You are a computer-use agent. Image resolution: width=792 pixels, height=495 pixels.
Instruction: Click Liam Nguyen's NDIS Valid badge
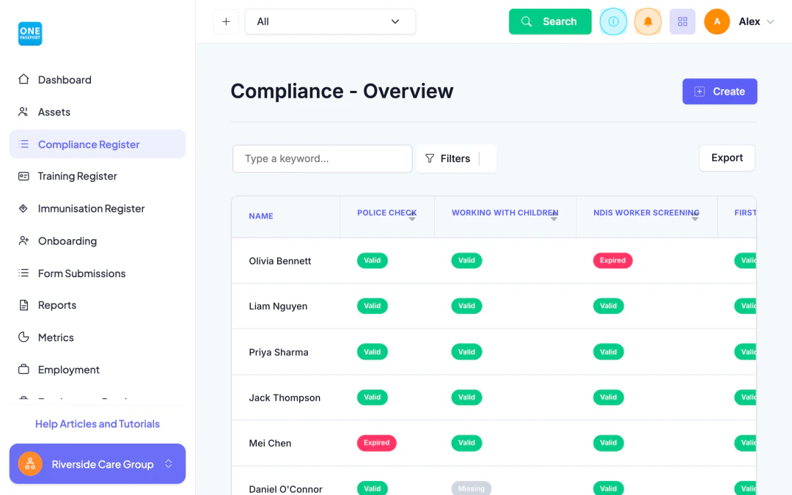(608, 306)
